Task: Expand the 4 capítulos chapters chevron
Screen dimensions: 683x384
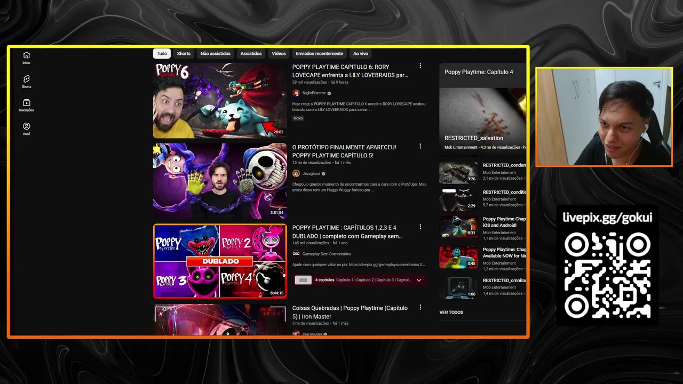Action: tap(419, 280)
